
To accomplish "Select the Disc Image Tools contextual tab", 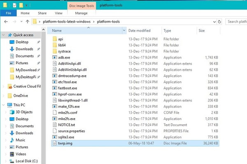I will coord(82,6).
